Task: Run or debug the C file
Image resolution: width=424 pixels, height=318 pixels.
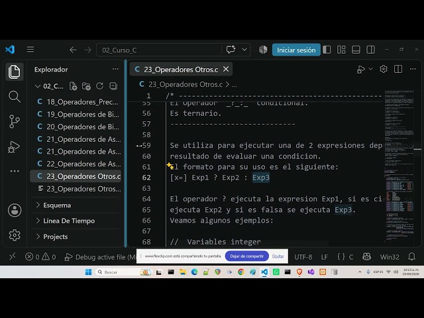Action: 360,70
